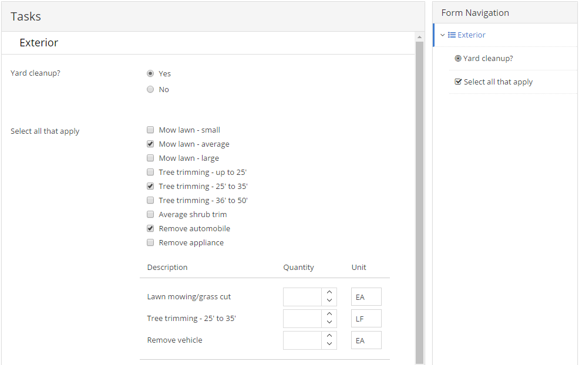Image resolution: width=579 pixels, height=365 pixels.
Task: Check the Mow lawn - small option
Action: coord(150,130)
